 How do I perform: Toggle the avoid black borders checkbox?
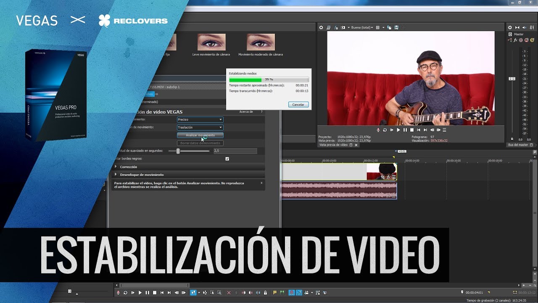[227, 159]
